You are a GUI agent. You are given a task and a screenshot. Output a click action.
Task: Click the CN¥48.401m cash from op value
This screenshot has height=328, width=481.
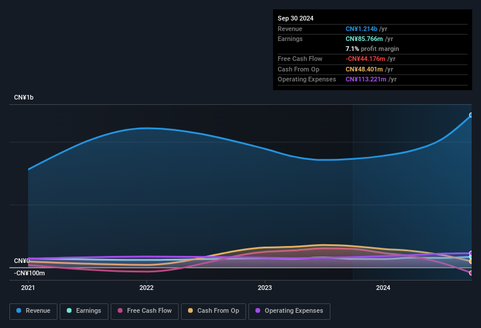tap(364, 69)
